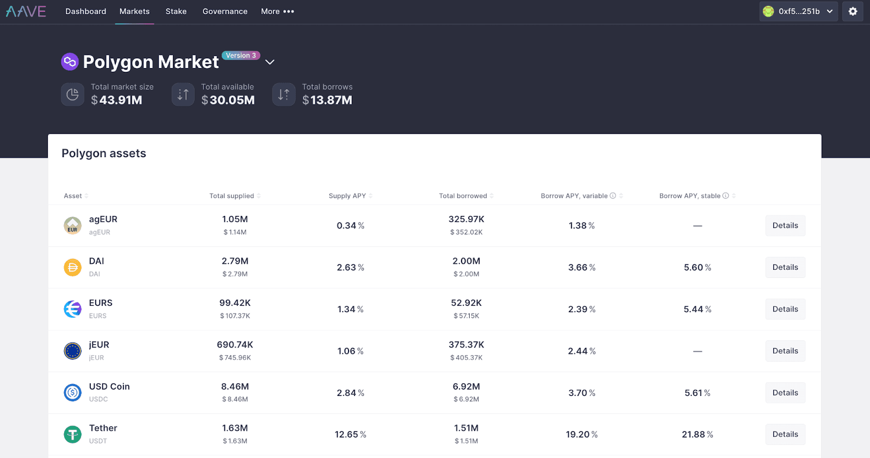Click the DAI token icon
870x458 pixels.
72,267
